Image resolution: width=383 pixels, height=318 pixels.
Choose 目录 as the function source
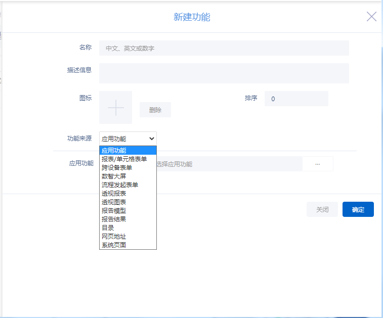click(x=128, y=228)
